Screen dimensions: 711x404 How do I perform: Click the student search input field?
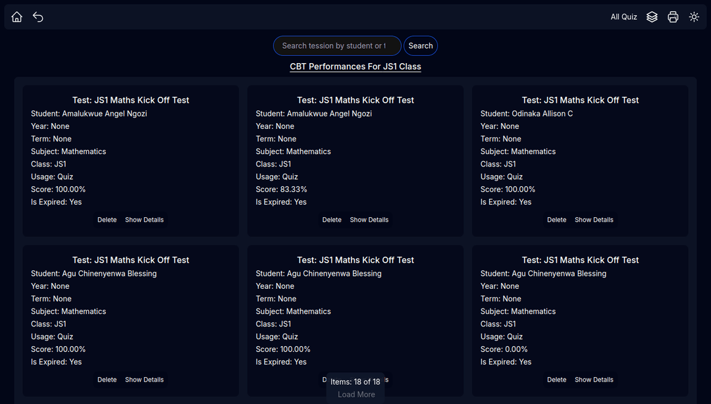tap(336, 45)
